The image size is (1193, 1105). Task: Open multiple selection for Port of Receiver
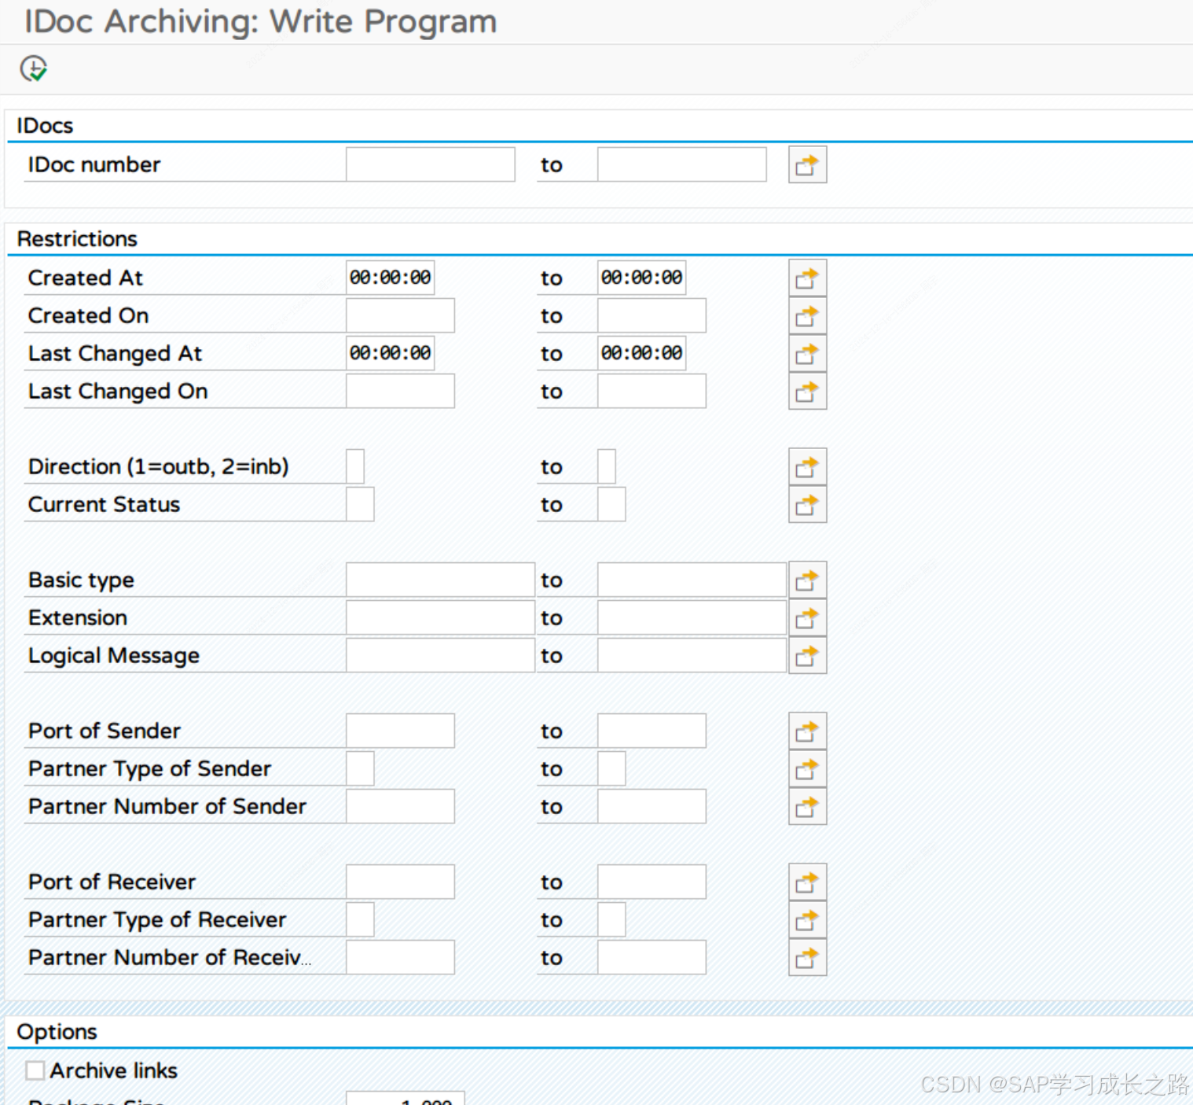point(807,881)
